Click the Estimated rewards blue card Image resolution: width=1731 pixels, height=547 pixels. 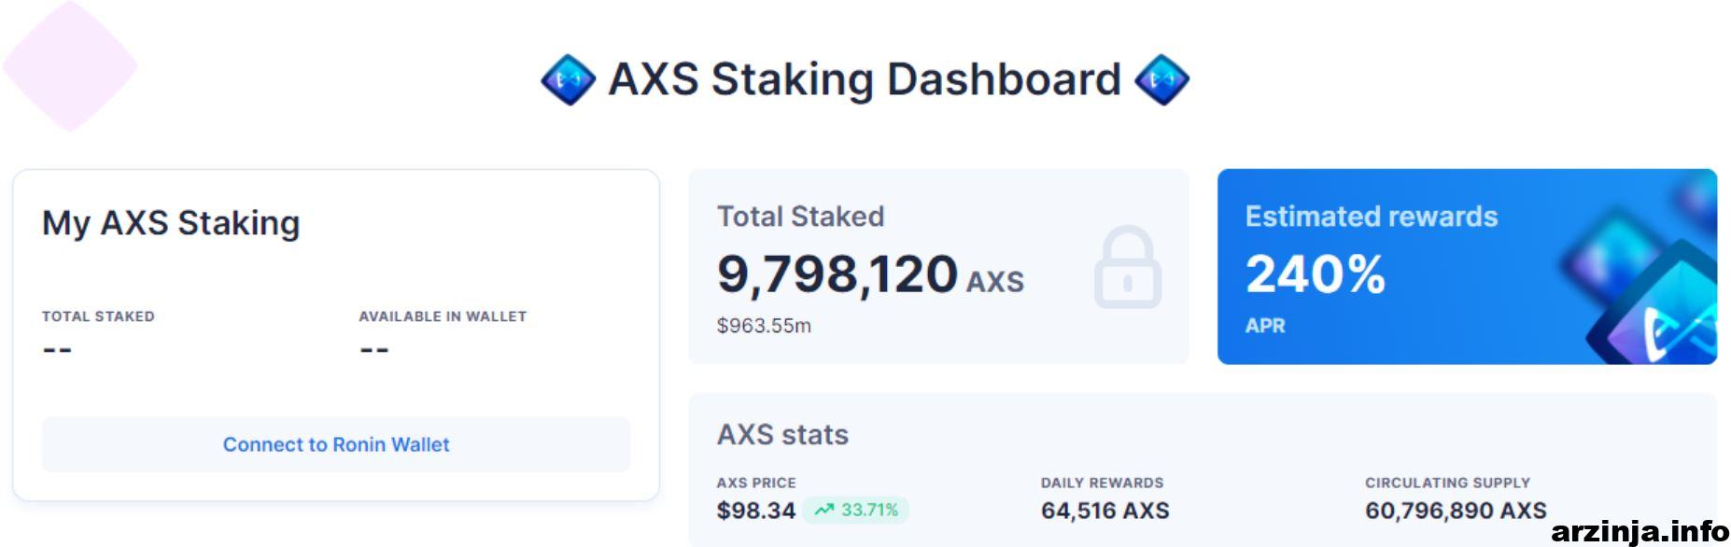[1467, 266]
